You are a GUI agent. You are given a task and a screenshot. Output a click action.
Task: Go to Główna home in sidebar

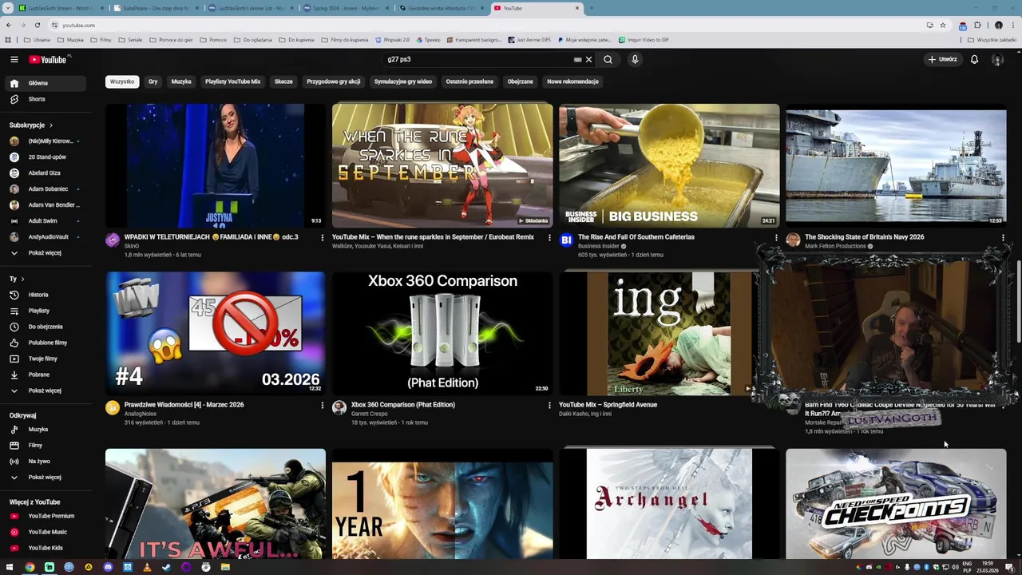tap(45, 83)
